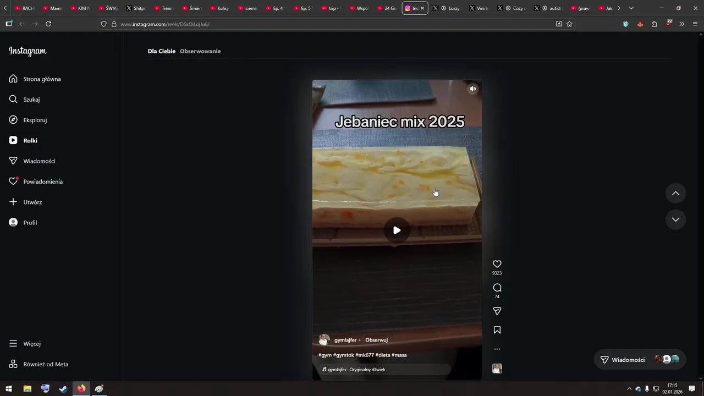Select Rolki in the sidebar
Screen dimensions: 704x396
click(23, 140)
